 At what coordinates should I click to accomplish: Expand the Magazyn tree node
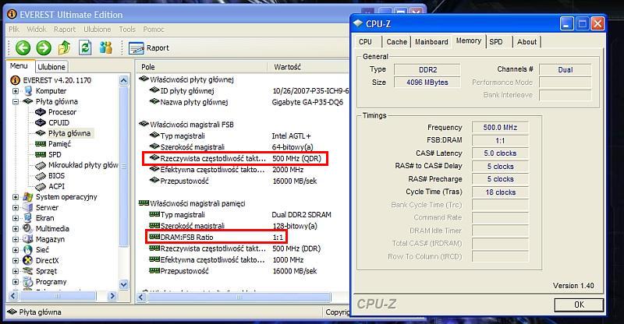click(x=15, y=239)
